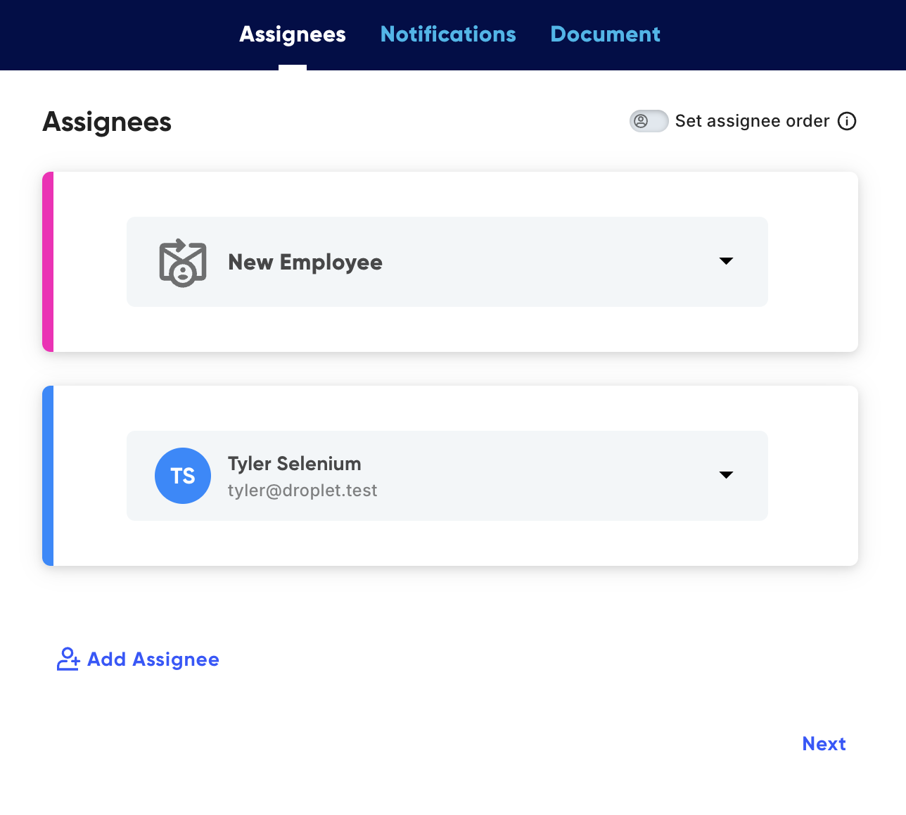Screen dimensions: 906x815
Task: Click the New Employee envelope icon
Action: [183, 263]
